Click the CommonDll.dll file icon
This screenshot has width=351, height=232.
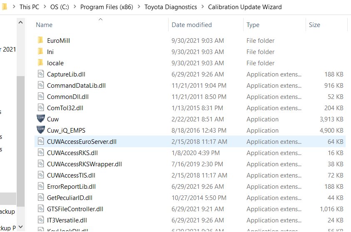(x=41, y=96)
